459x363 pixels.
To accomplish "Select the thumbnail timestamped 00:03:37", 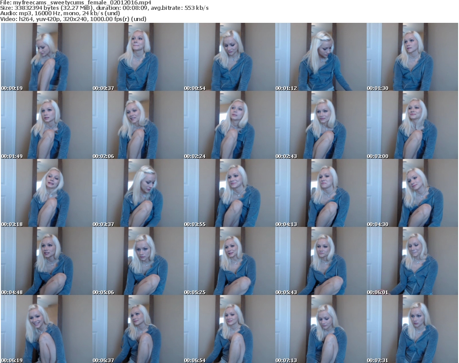I will pyautogui.click(x=138, y=193).
